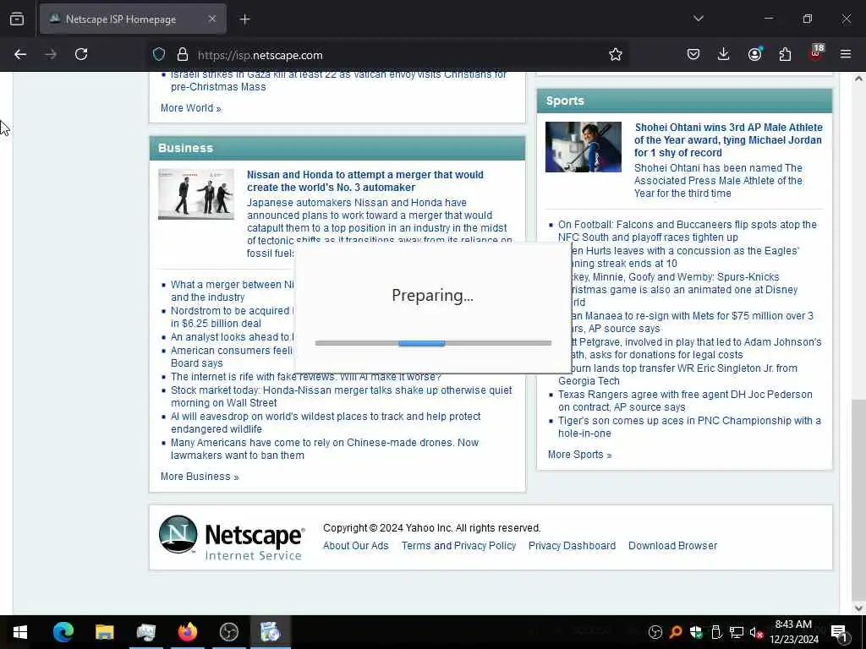Open the Windows Start menu
The height and width of the screenshot is (649, 866).
pyautogui.click(x=20, y=632)
